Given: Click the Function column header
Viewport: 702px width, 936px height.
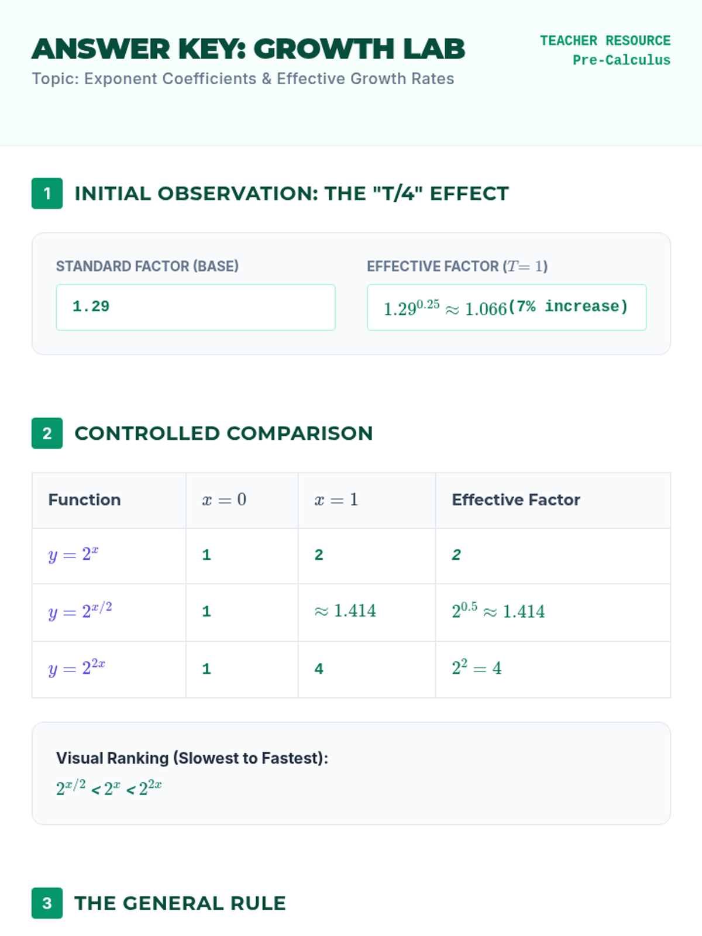Looking at the screenshot, I should (85, 500).
